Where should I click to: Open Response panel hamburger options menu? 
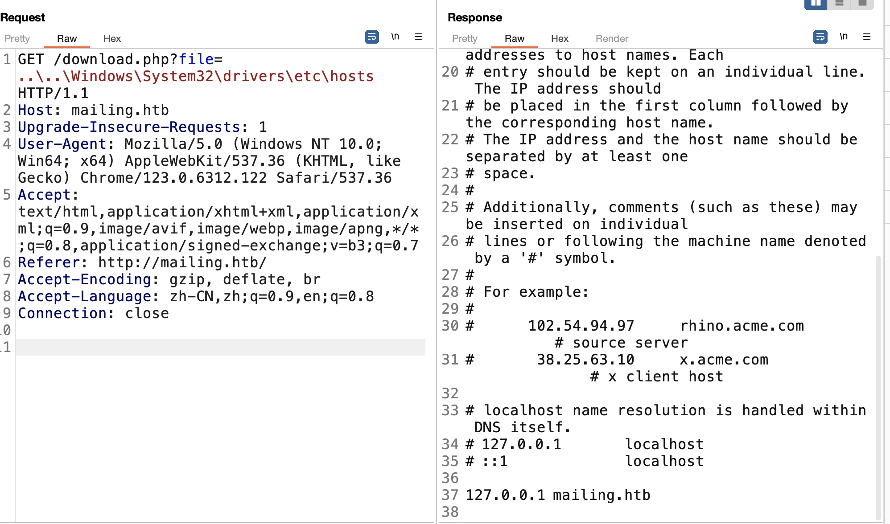pyautogui.click(x=867, y=37)
